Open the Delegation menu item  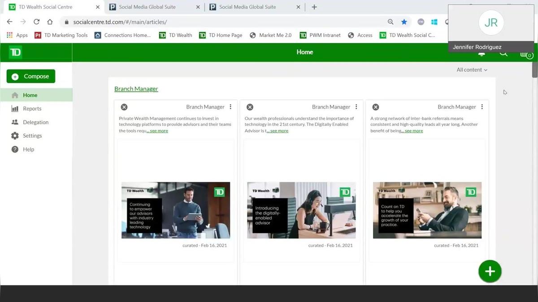(x=36, y=122)
